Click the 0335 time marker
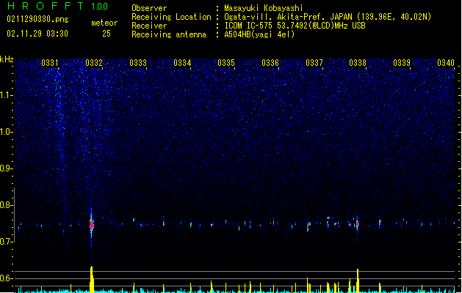This screenshot has width=462, height=293. [x=226, y=63]
